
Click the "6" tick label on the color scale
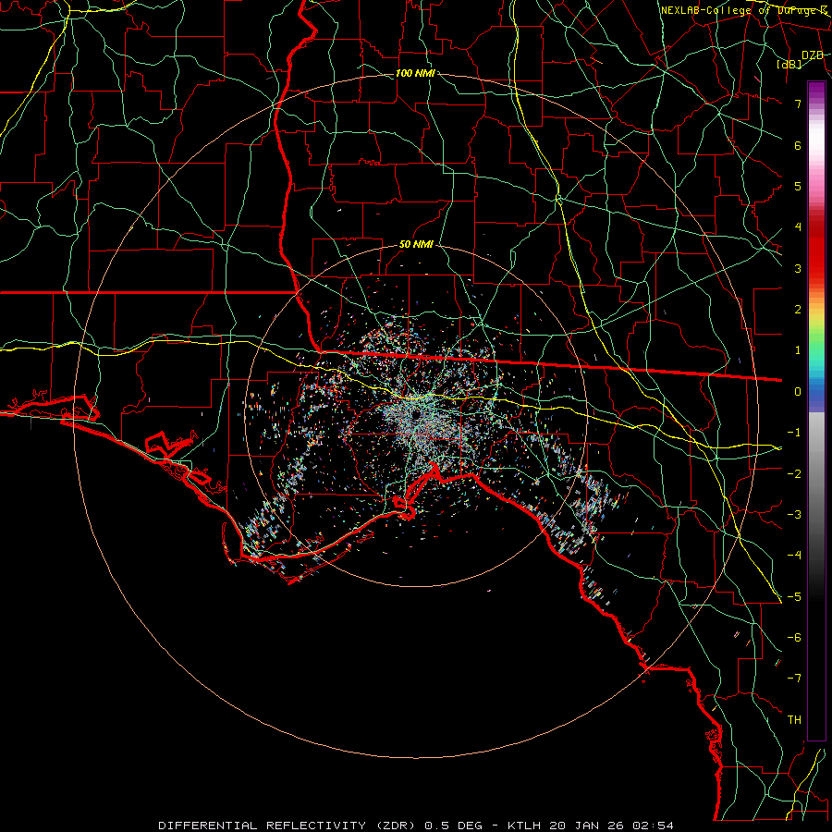[x=798, y=145]
